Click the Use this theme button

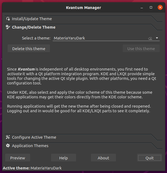pos(141,48)
